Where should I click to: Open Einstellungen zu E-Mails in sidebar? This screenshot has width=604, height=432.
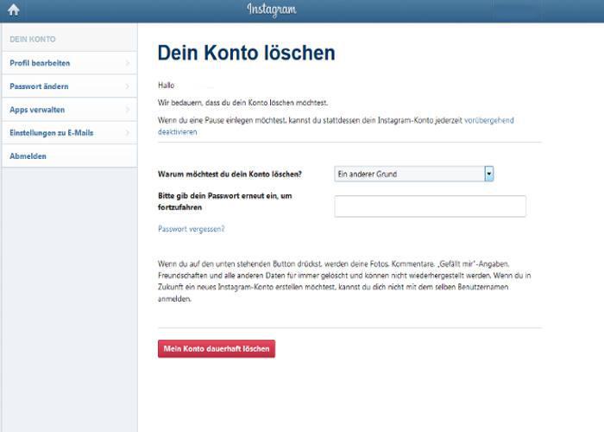69,133
